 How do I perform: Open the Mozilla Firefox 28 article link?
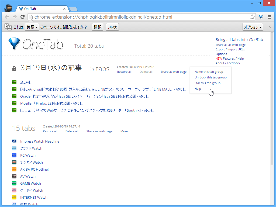pyautogui.click(x=51, y=103)
